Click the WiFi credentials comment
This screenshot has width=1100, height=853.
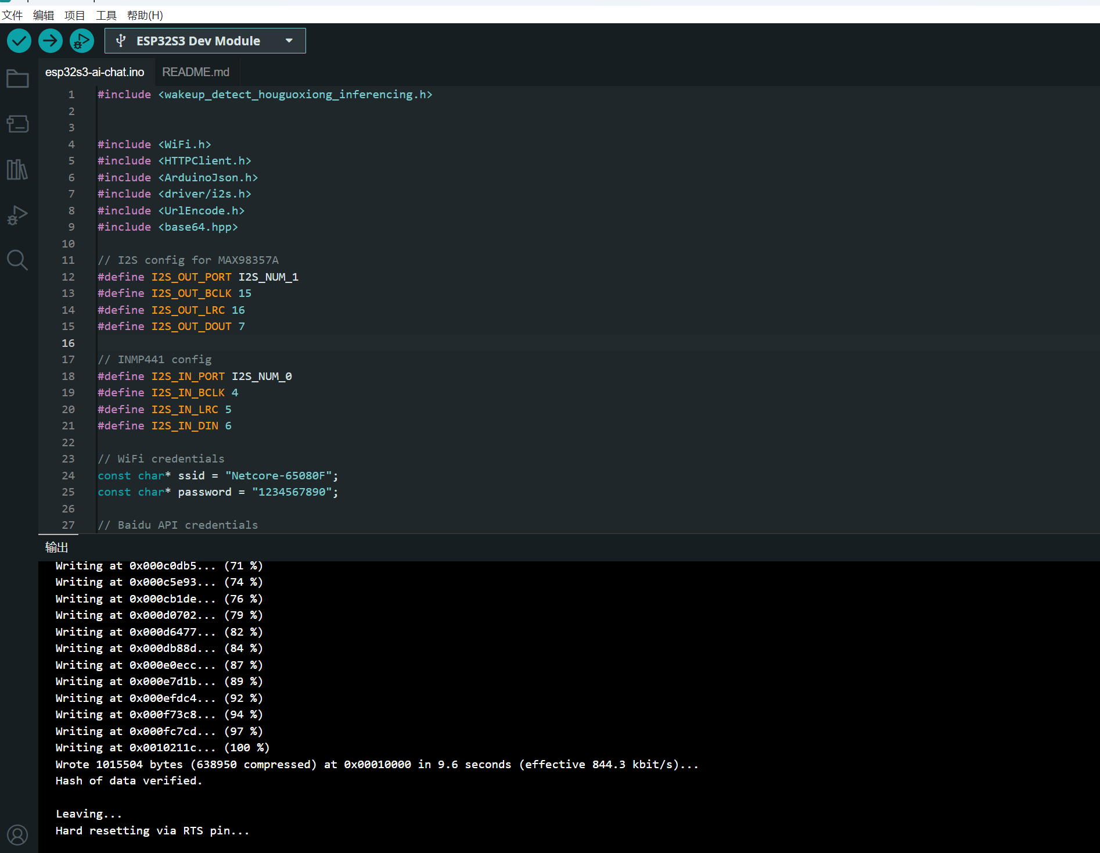(161, 459)
